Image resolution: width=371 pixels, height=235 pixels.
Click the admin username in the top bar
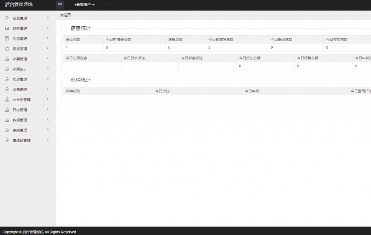click(106, 5)
